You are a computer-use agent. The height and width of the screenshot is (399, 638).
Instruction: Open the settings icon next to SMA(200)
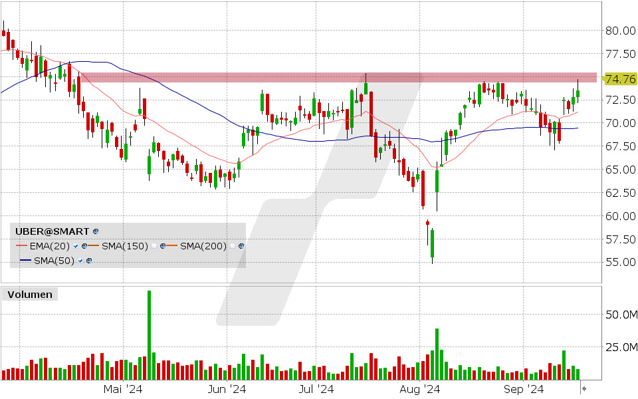point(241,246)
